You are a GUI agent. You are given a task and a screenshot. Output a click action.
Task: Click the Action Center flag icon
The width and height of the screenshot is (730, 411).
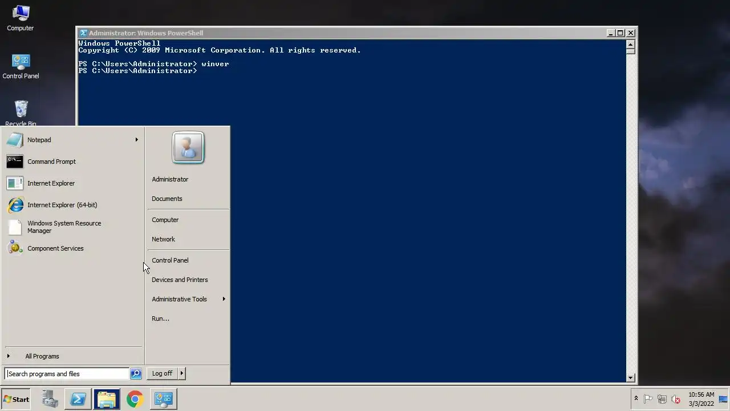point(648,400)
